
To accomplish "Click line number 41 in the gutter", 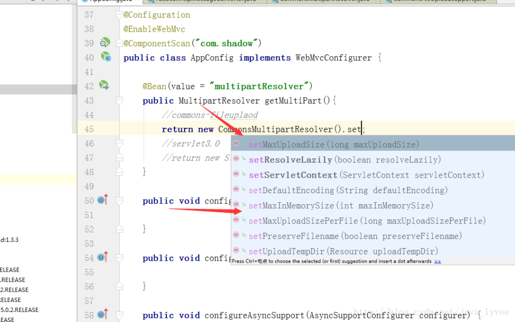I will (x=89, y=72).
